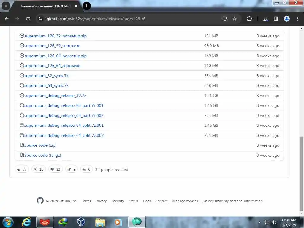Download supermium_debug_release_64_part.7z.002
The height and width of the screenshot is (228, 304).
click(64, 115)
